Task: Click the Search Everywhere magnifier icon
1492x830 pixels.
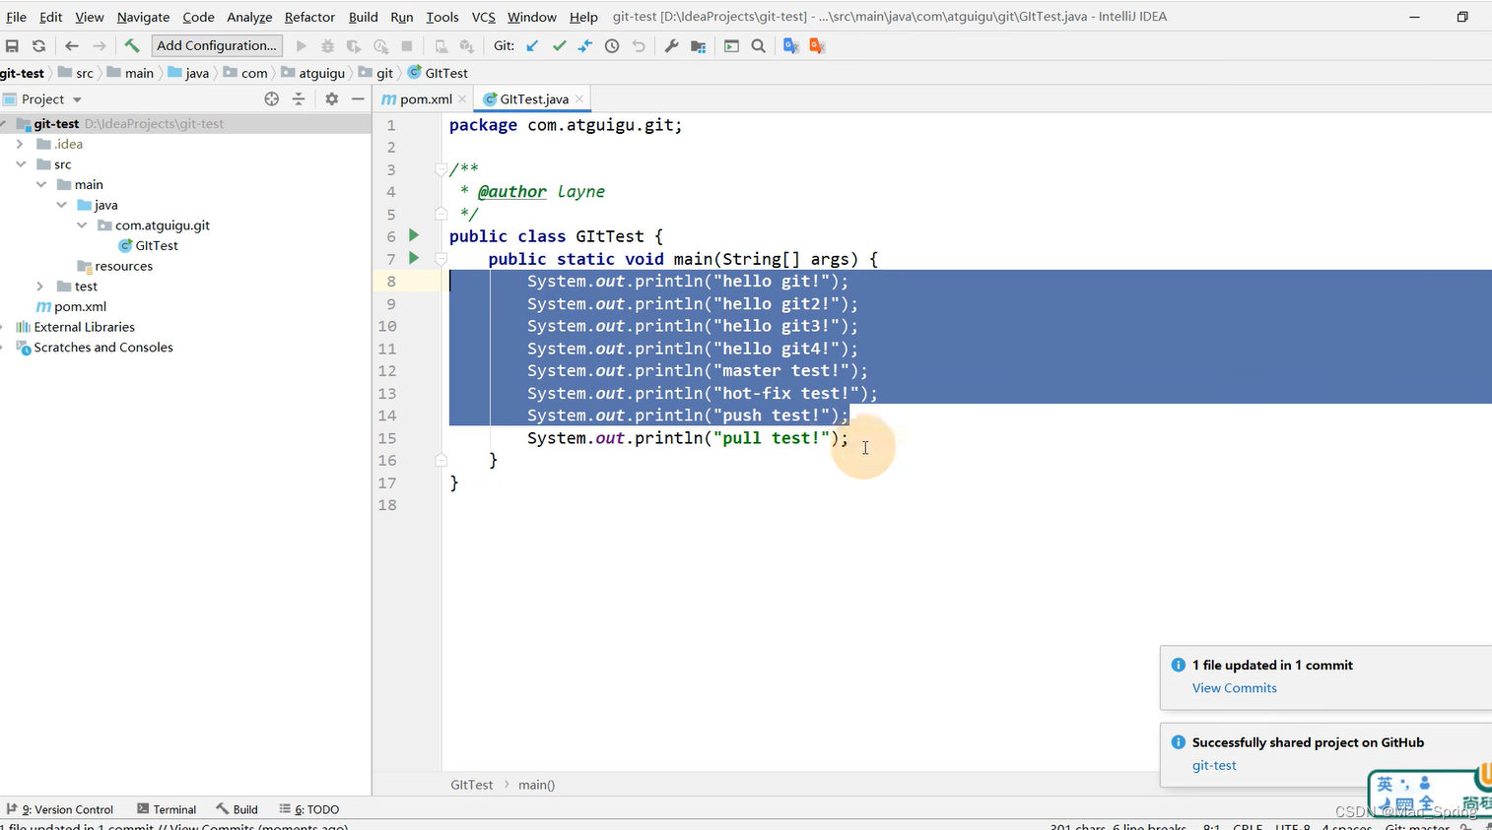Action: pyautogui.click(x=758, y=46)
